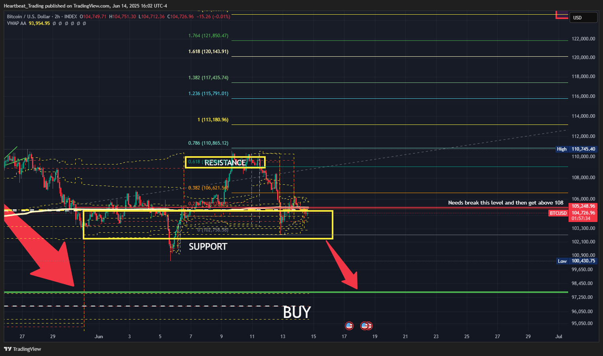
Task: Click the RESISTANCE text annotation
Action: click(x=225, y=163)
